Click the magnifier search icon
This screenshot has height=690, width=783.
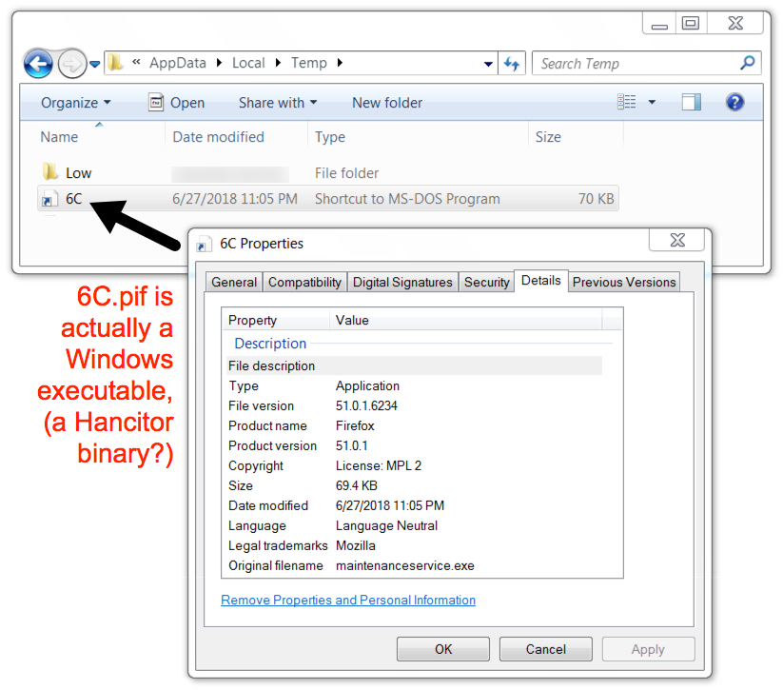click(748, 63)
